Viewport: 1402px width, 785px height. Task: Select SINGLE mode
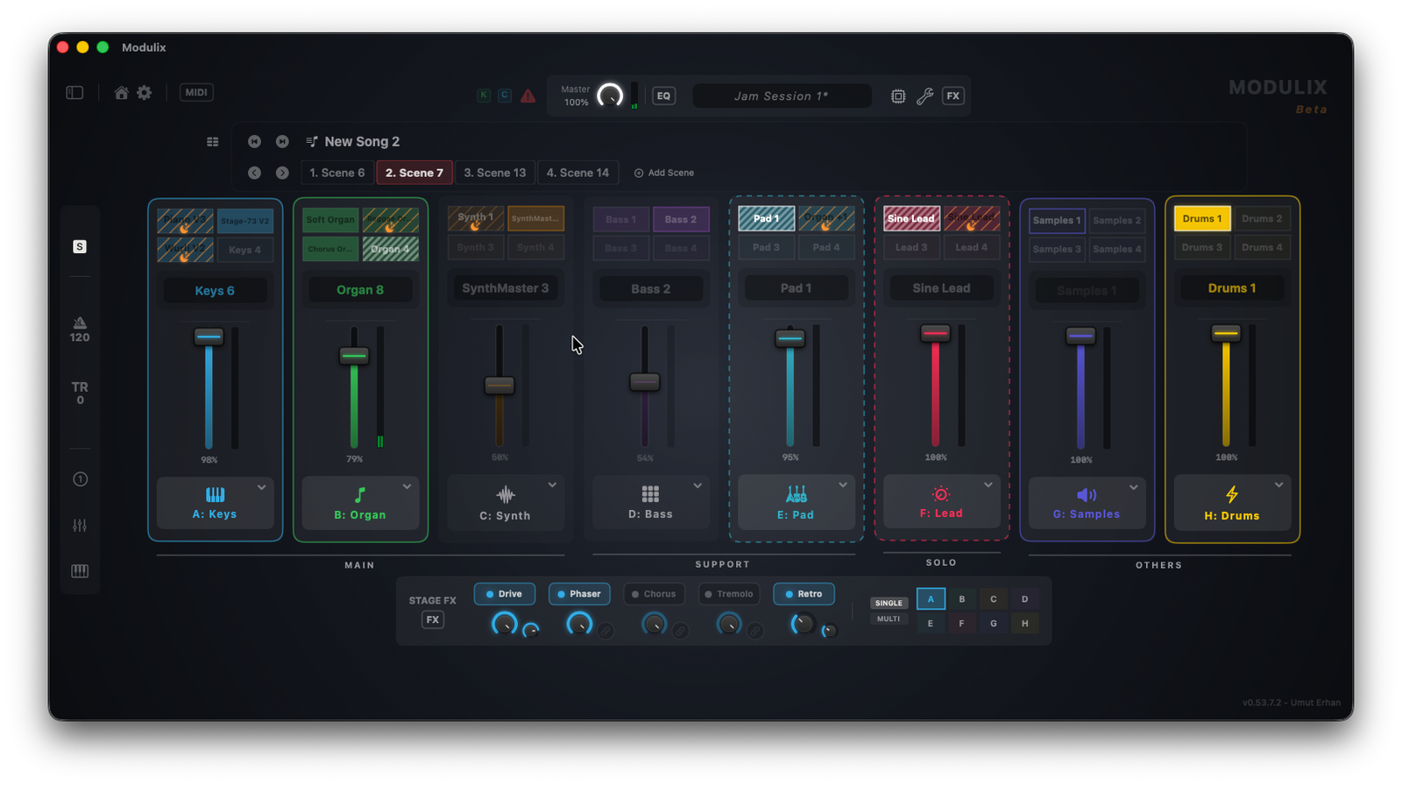pos(889,603)
